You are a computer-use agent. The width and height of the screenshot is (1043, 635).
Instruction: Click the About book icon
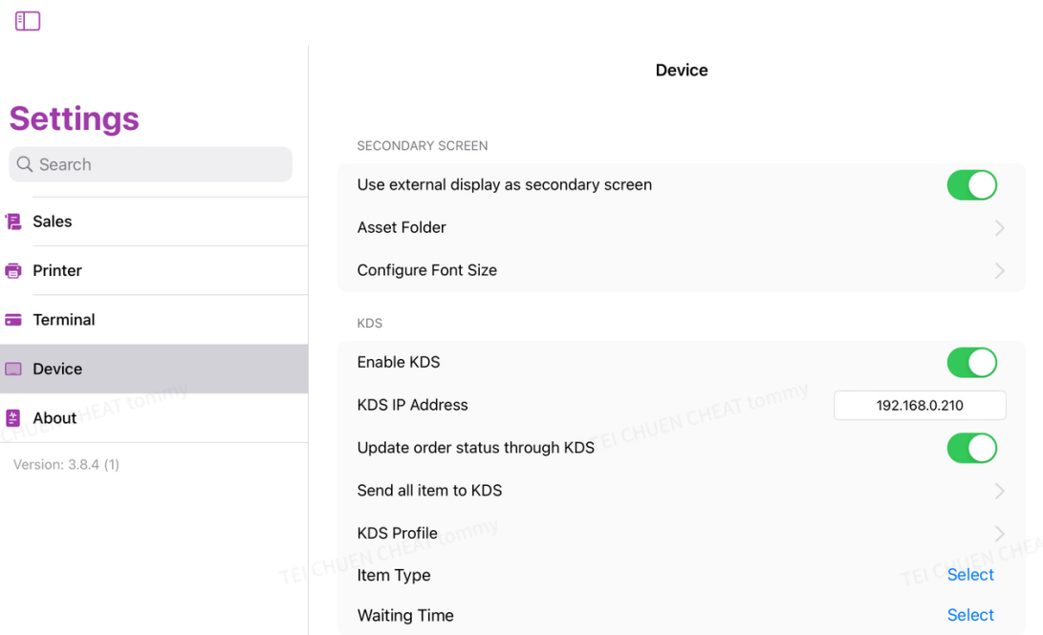pyautogui.click(x=13, y=418)
